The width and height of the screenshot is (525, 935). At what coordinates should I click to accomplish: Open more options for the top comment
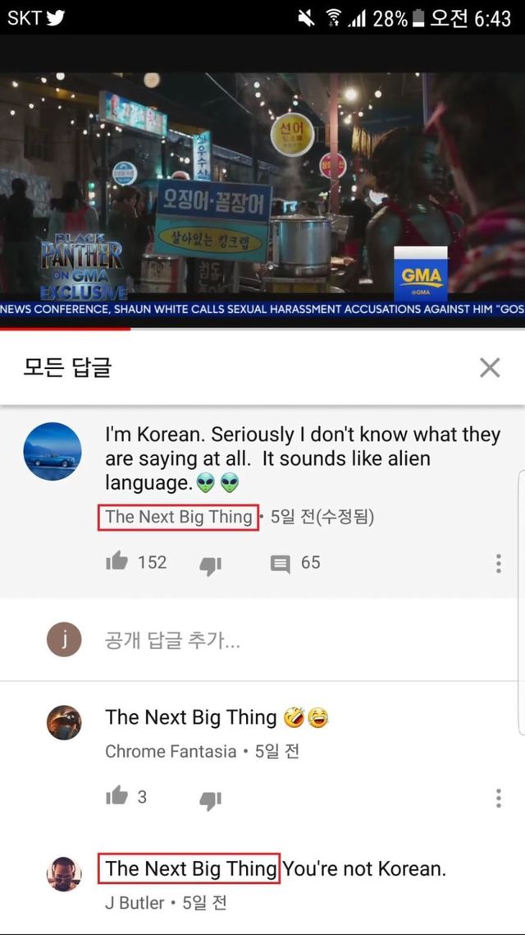click(498, 564)
